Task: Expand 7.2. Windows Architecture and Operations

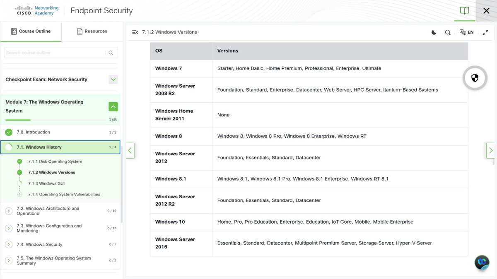Action: click(9, 211)
